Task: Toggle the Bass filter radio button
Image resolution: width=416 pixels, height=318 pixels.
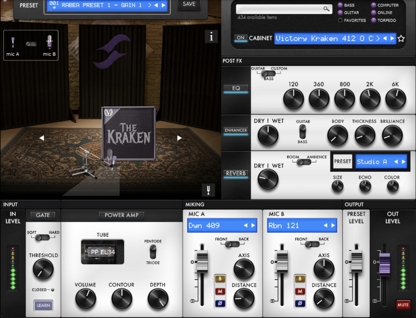Action: [x=340, y=5]
